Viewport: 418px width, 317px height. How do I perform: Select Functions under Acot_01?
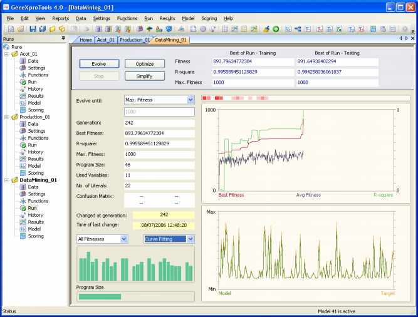click(x=38, y=75)
